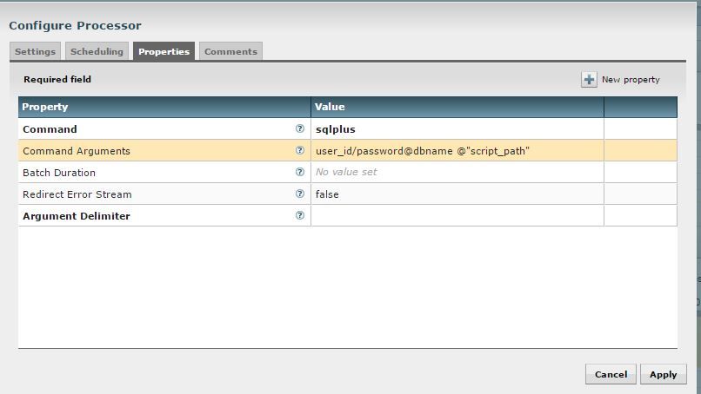Click the Property column header
This screenshot has height=394, width=701.
pos(164,107)
